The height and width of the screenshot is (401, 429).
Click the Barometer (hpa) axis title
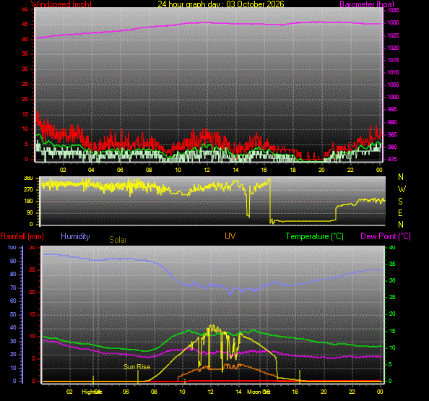click(367, 4)
